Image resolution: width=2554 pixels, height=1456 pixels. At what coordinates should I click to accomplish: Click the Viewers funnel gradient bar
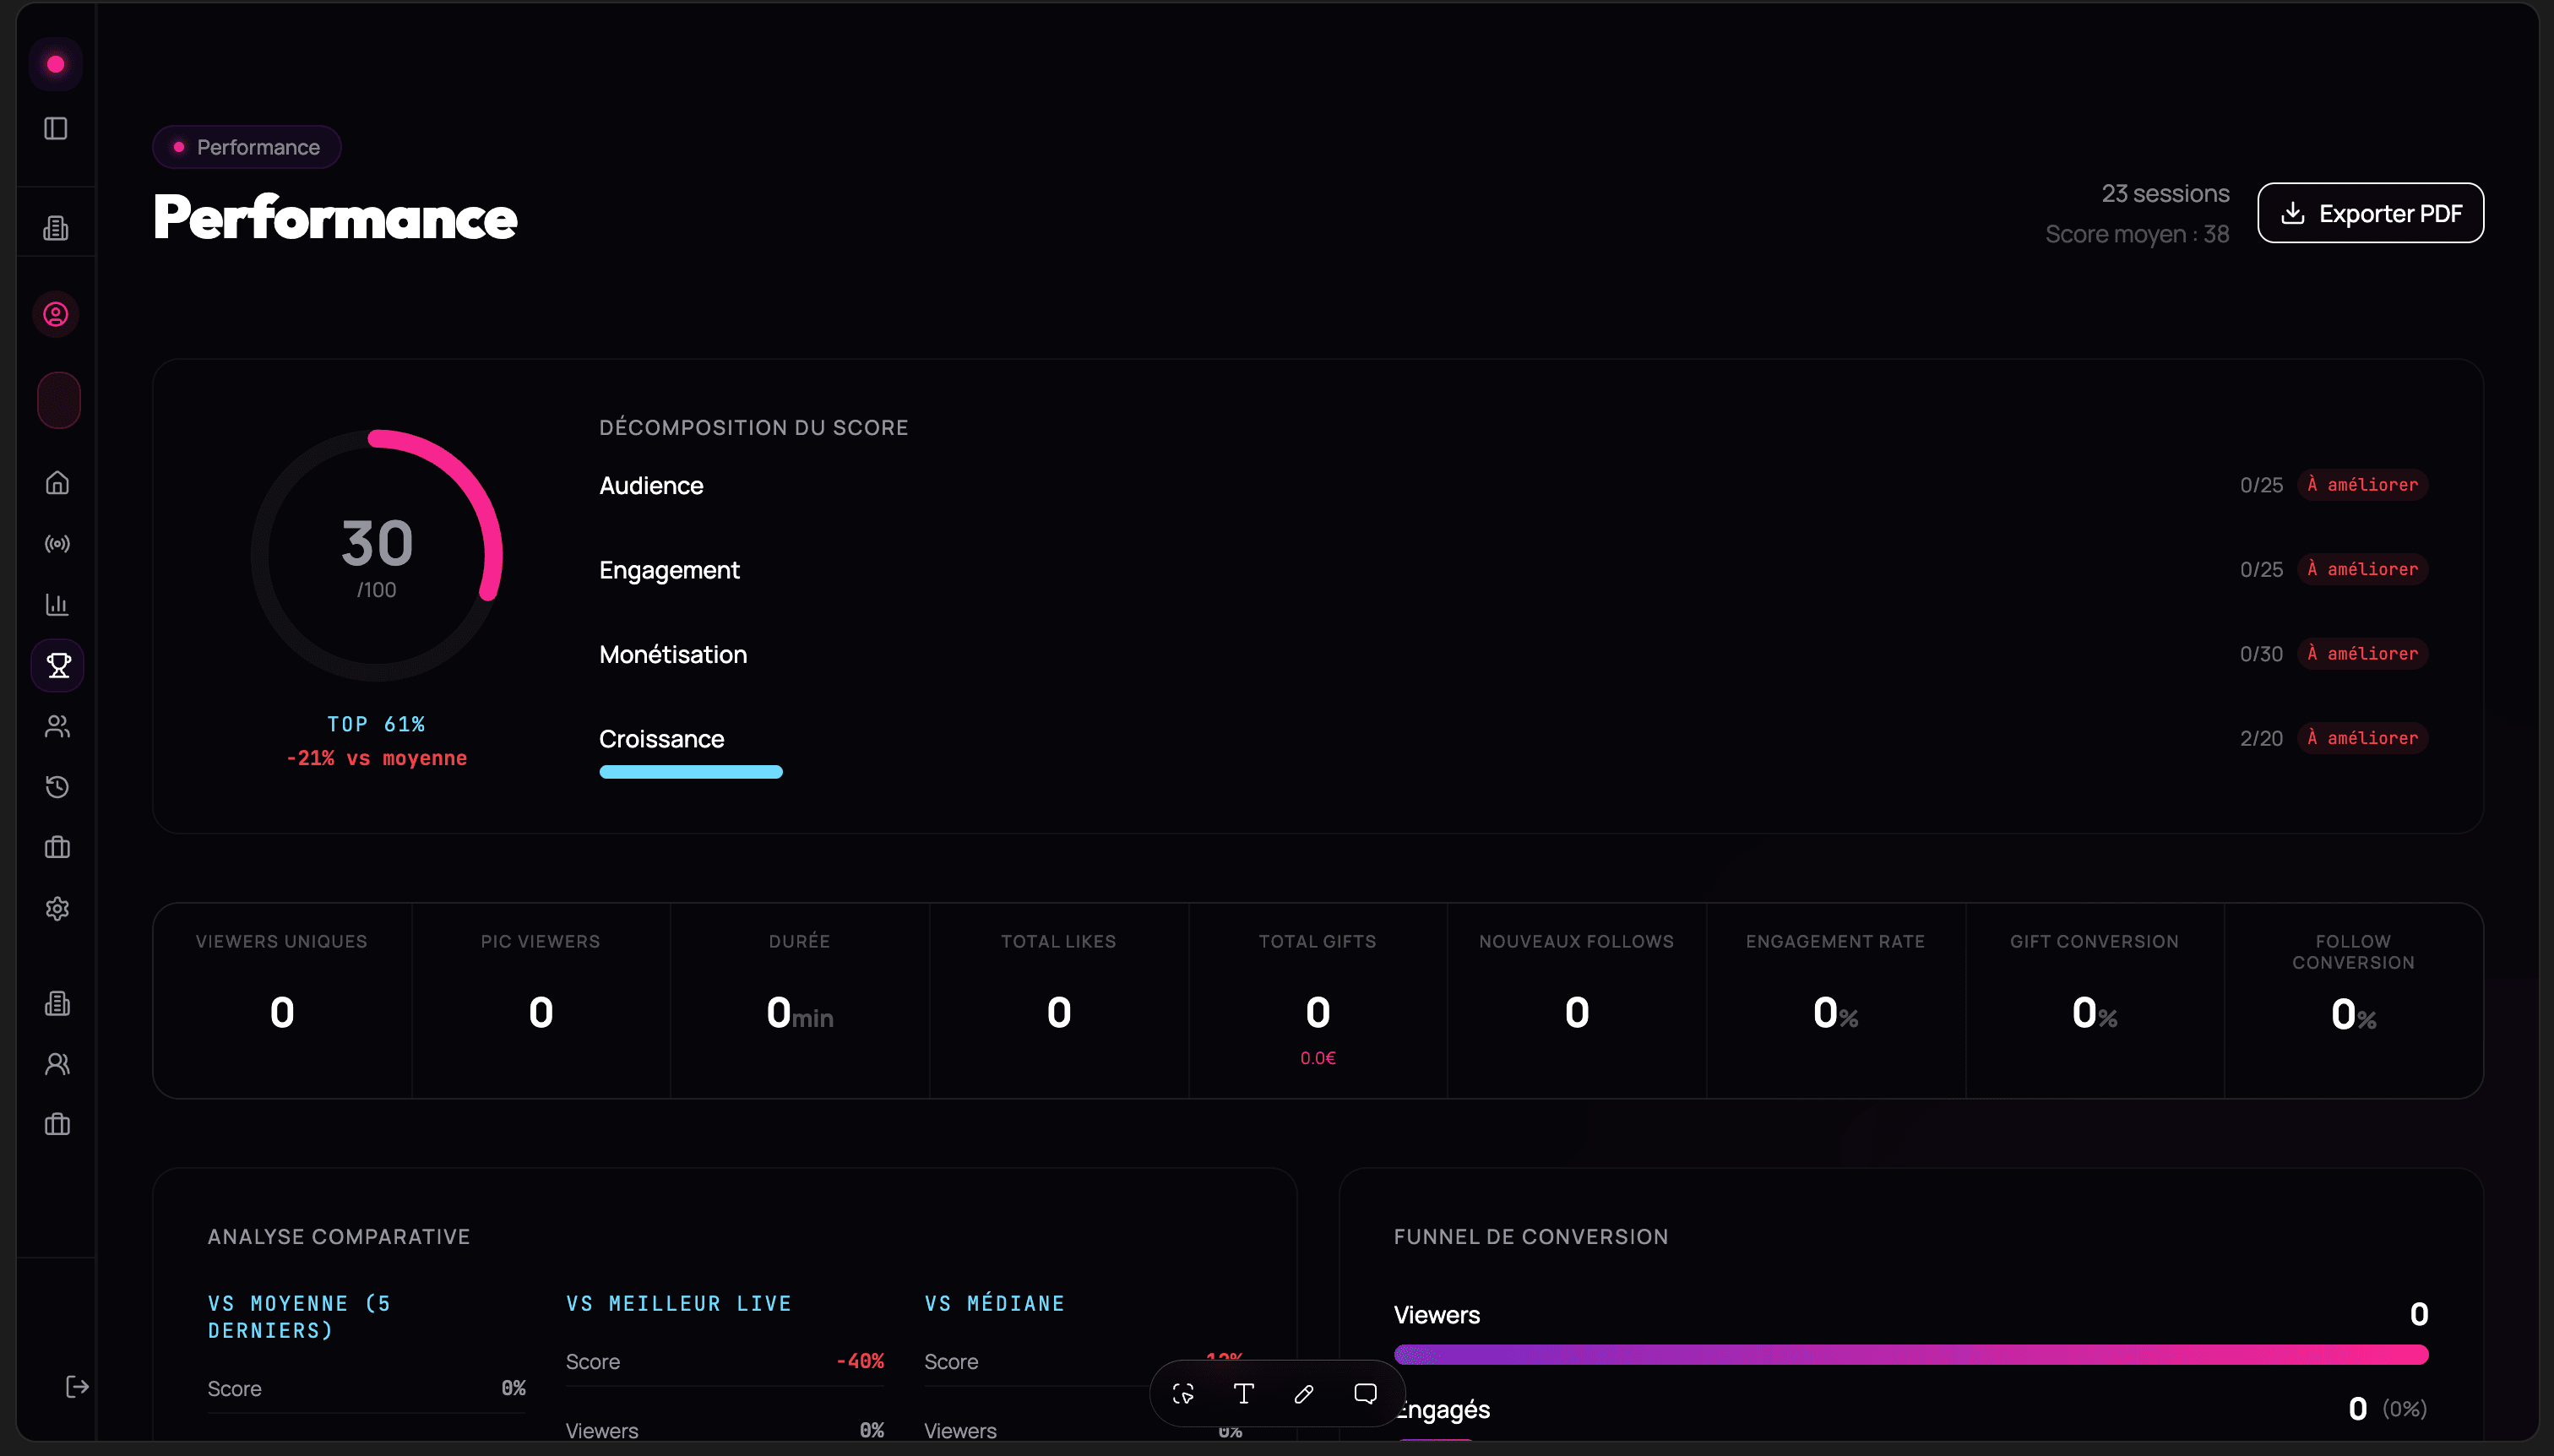tap(1911, 1355)
